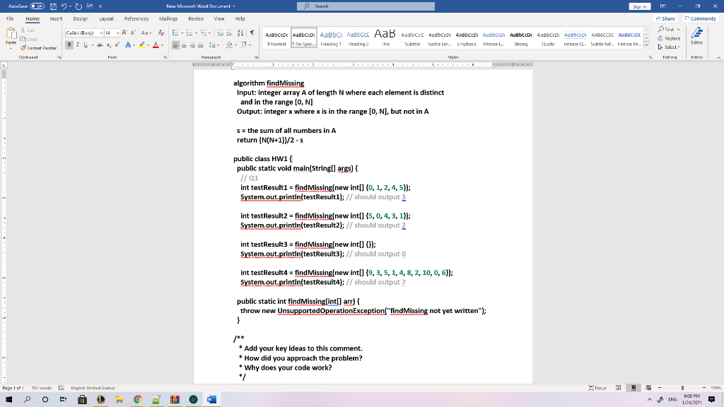
Task: Apply underline formatting
Action: click(x=85, y=45)
